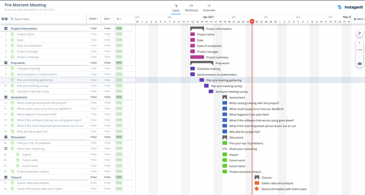Image resolution: width=365 pixels, height=195 pixels.
Task: Open the DAYS timescale dropdown
Action: (359, 19)
